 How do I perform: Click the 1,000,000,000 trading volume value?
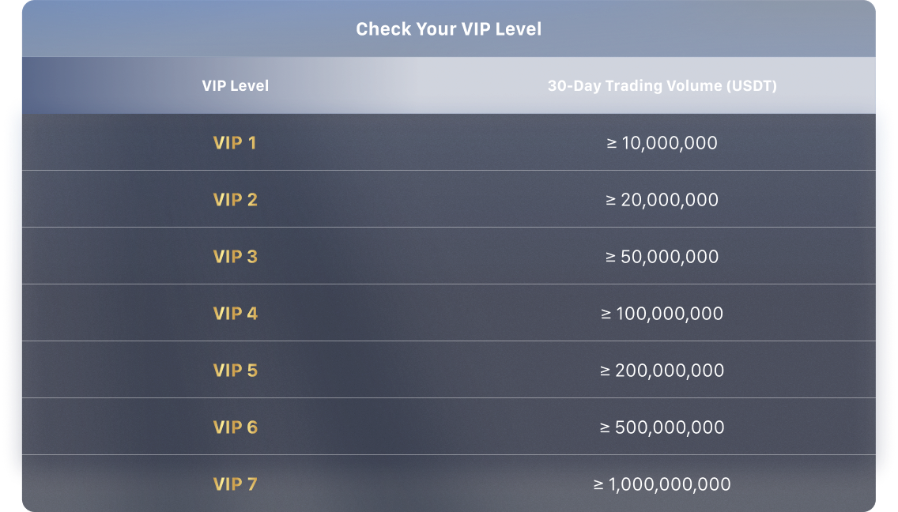[x=670, y=484]
